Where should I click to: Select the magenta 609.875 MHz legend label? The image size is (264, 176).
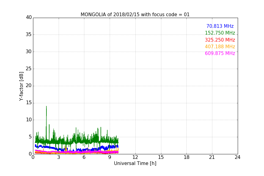point(220,53)
